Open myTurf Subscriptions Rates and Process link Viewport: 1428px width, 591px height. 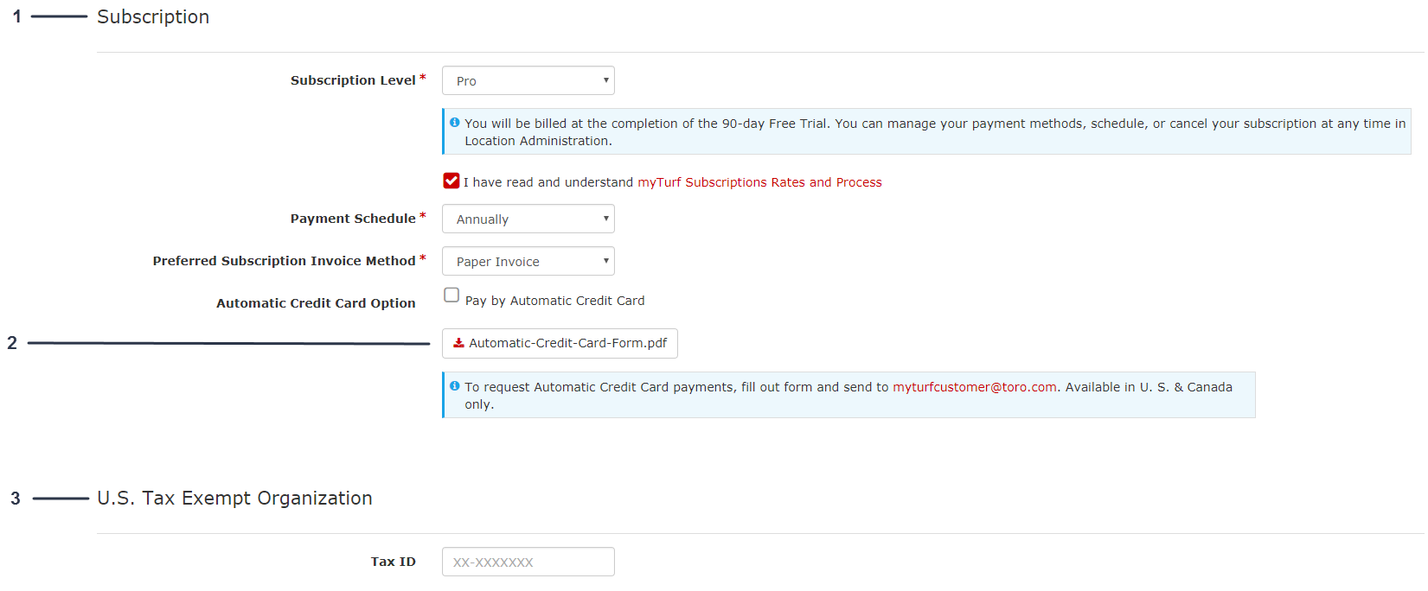[x=759, y=182]
